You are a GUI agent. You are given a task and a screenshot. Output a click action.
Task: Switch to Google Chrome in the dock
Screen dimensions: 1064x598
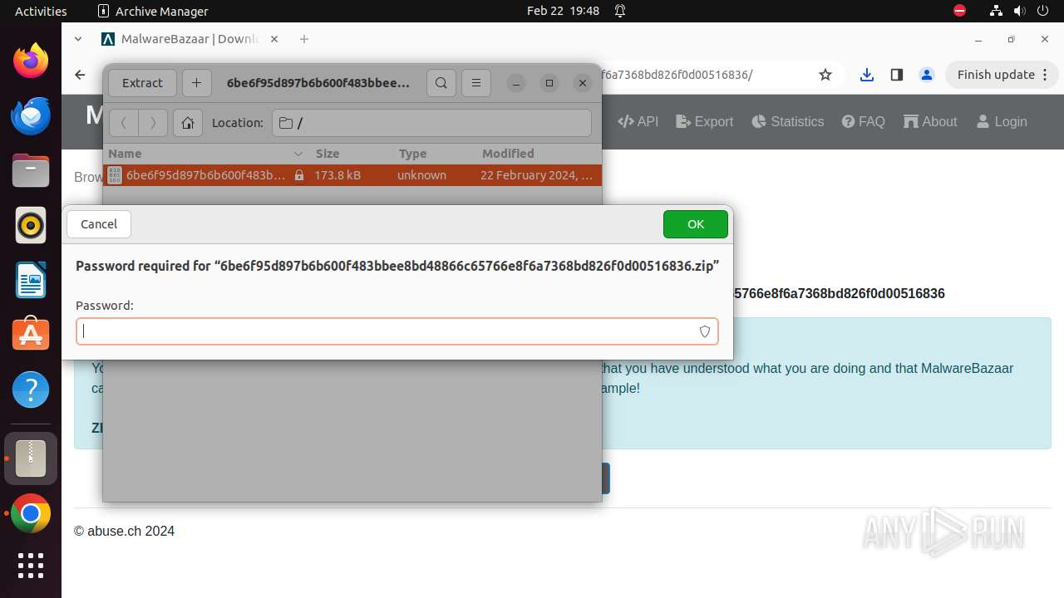(31, 514)
